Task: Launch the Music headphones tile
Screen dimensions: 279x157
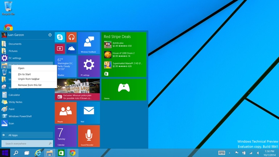Action: (71, 37)
